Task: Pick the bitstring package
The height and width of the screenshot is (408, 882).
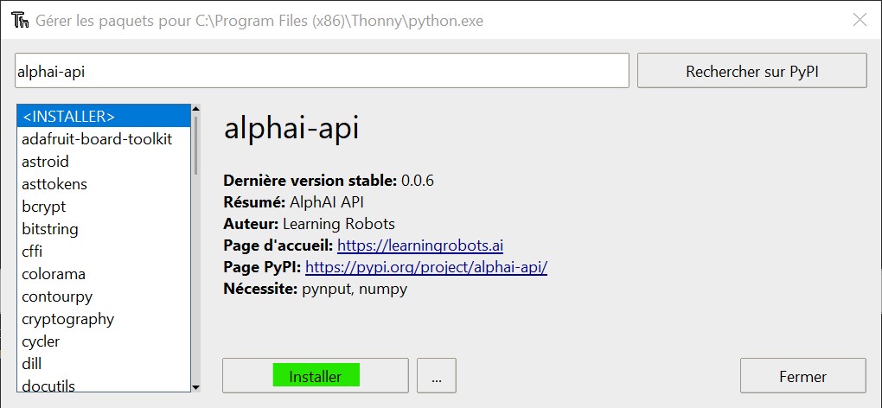Action: point(50,229)
